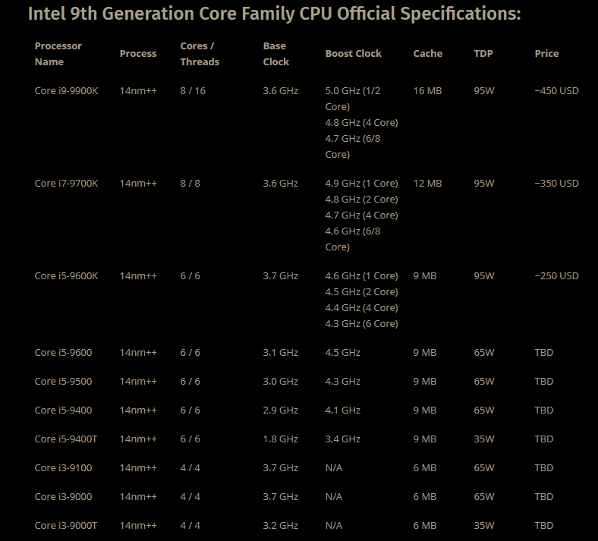Click the N/A boost cell for Core i3-9000T
Viewport: 598px width, 541px height.
[x=334, y=526]
